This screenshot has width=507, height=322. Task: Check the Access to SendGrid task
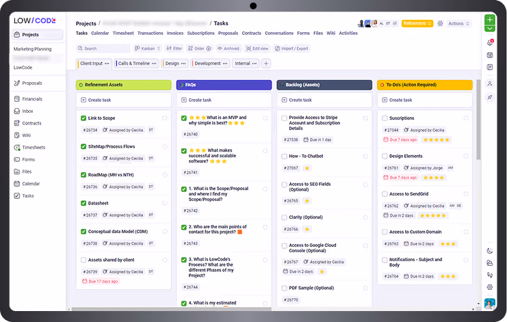click(385, 194)
